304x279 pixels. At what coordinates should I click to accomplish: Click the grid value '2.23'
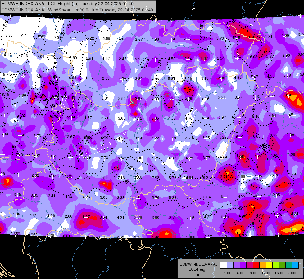click(222, 98)
